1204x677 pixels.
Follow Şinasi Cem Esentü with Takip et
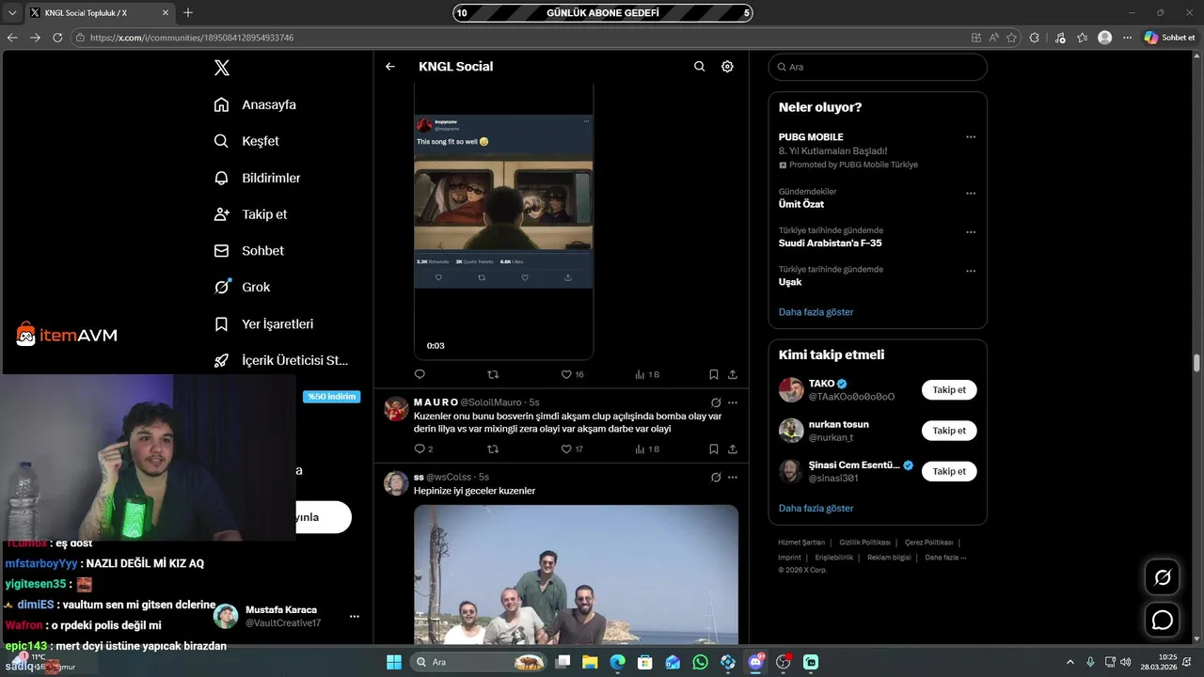(x=949, y=471)
